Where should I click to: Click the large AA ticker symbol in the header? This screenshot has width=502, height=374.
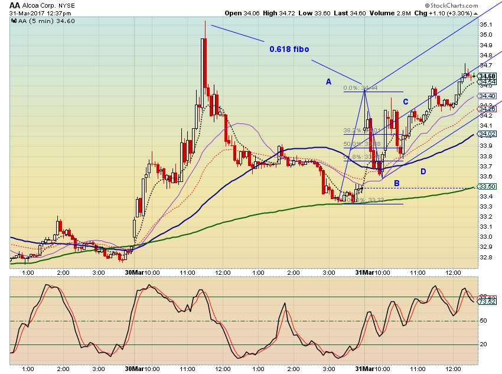pos(15,5)
